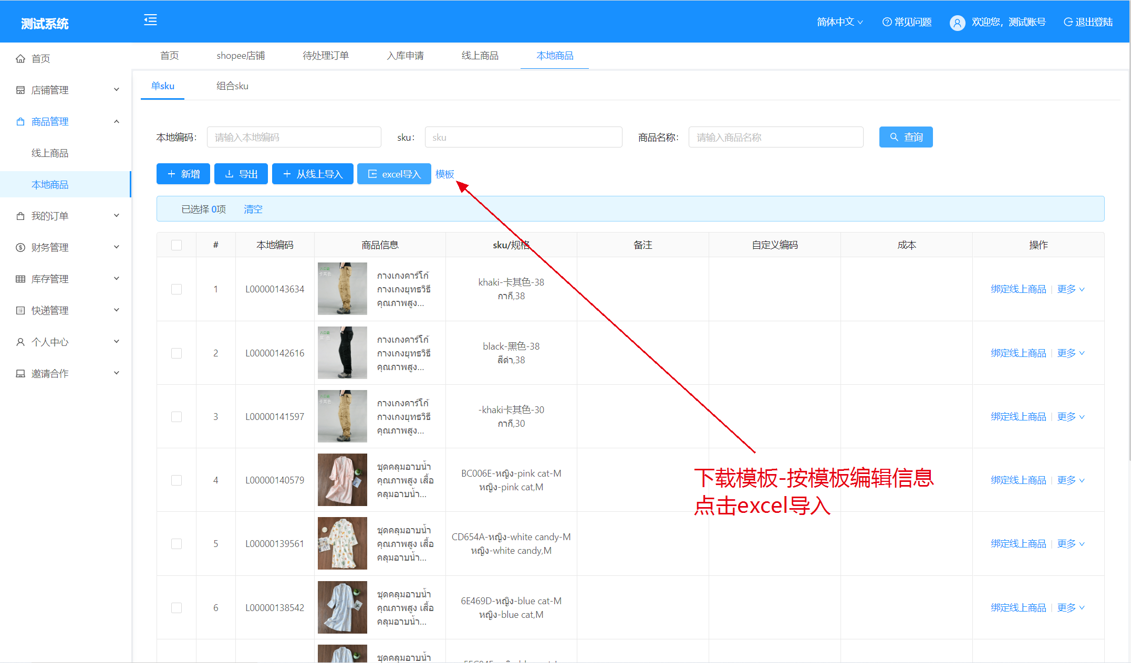This screenshot has width=1131, height=663.
Task: Click pink robe thumbnail in row 4
Action: 343,480
